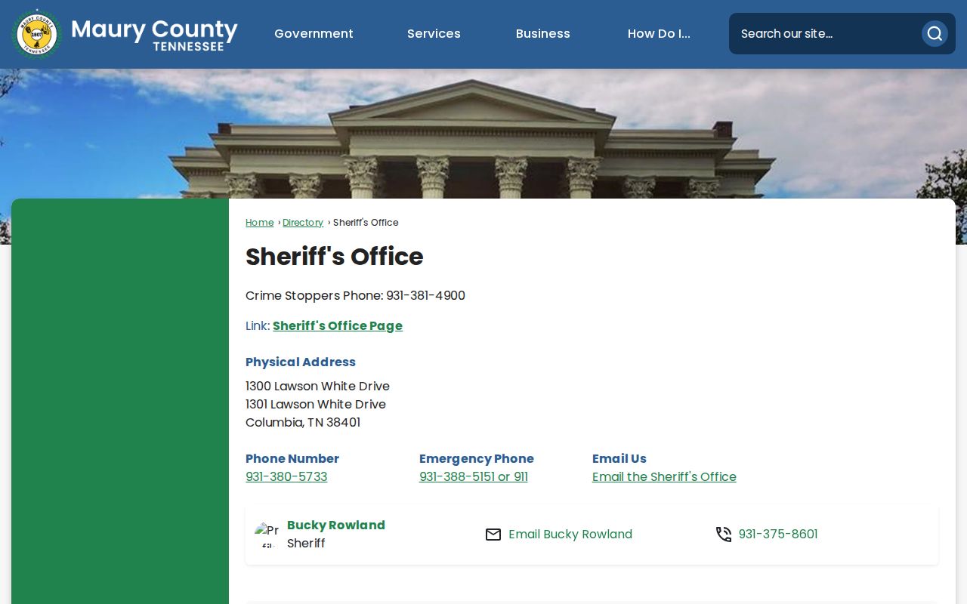Click the Maury County seal logo

(36, 34)
